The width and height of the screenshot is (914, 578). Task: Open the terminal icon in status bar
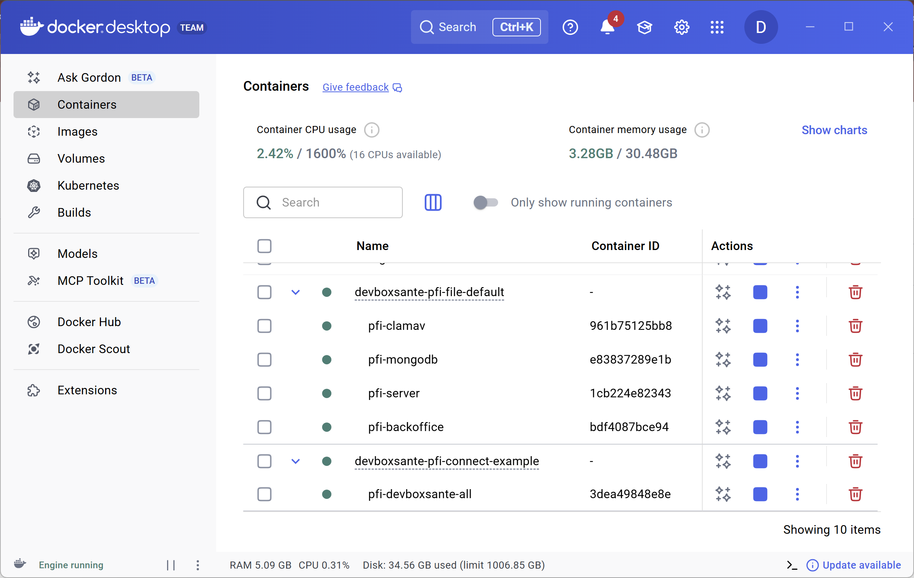coord(792,565)
